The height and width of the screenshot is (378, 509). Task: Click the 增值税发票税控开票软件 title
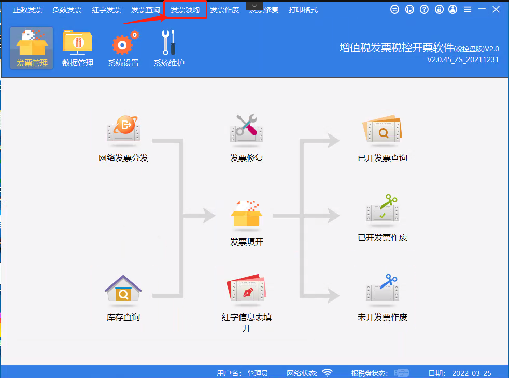[397, 48]
